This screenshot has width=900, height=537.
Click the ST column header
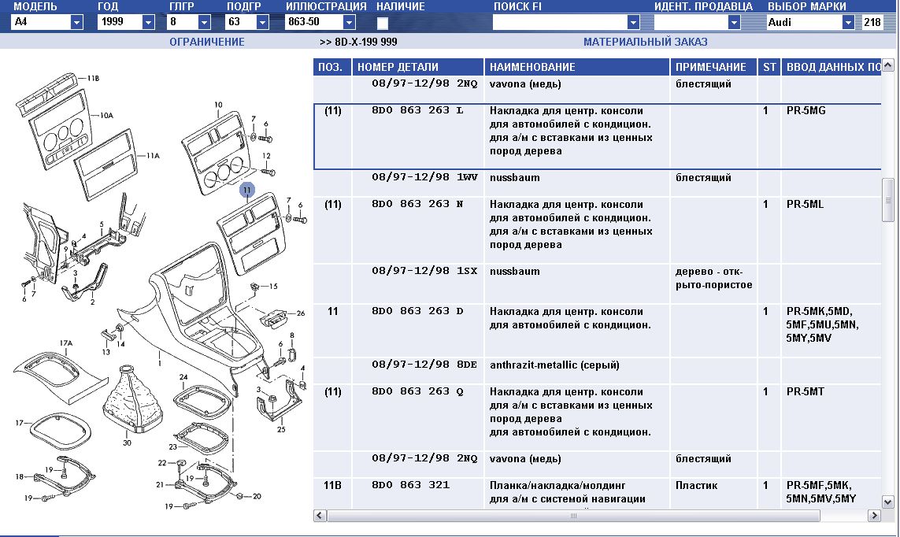(769, 67)
